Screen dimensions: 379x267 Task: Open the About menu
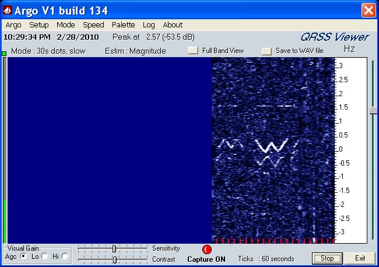[x=173, y=25]
